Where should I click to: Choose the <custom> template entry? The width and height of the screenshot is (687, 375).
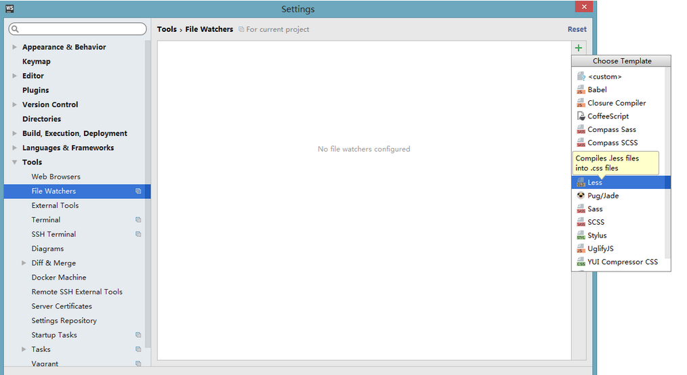pyautogui.click(x=618, y=76)
